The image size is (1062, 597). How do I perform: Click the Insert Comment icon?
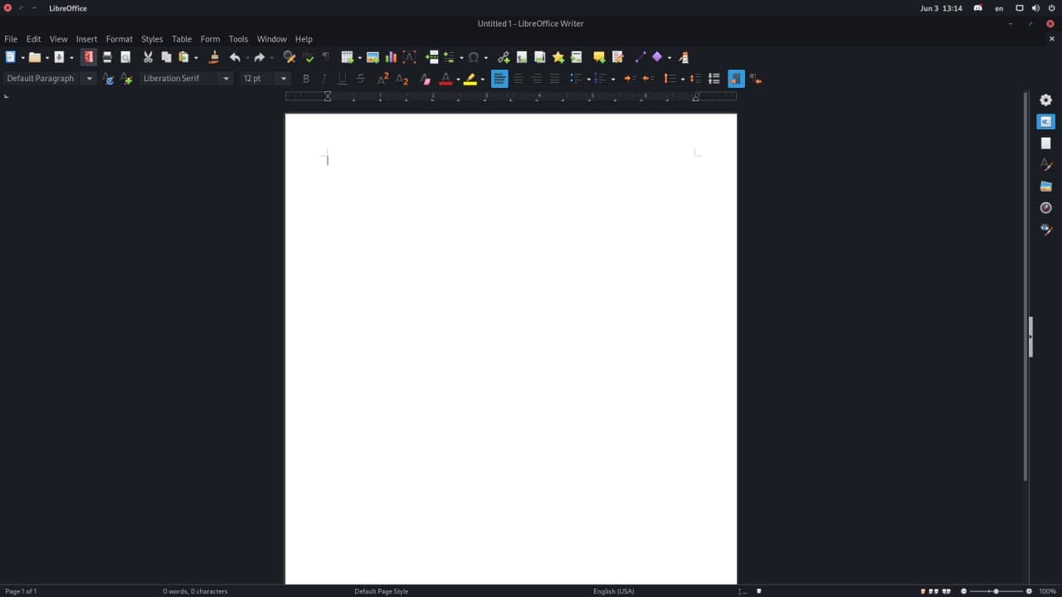(598, 57)
